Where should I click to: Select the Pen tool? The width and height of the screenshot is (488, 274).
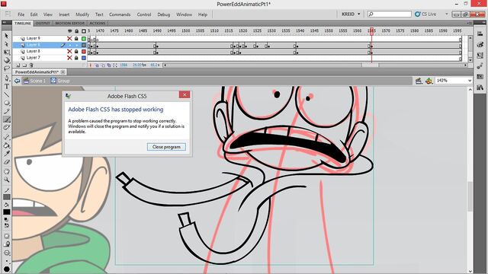[x=6, y=78]
